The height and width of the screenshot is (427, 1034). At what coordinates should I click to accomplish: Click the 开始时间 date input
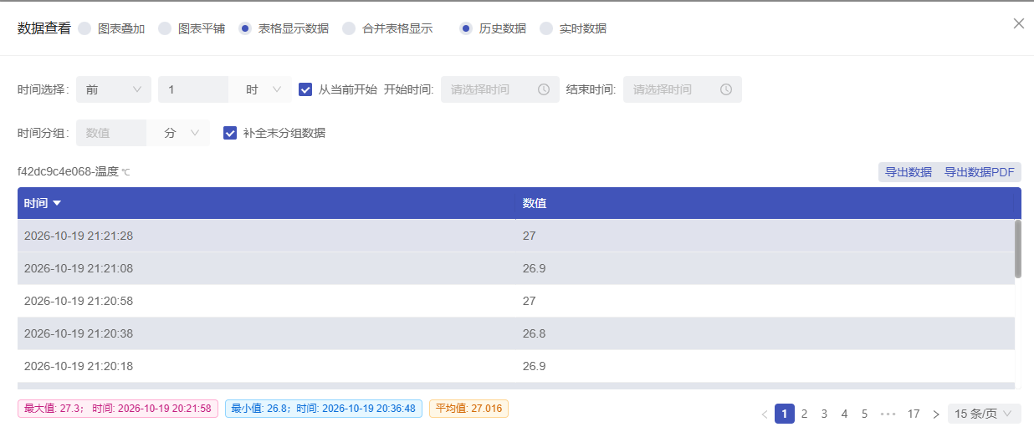tap(500, 89)
